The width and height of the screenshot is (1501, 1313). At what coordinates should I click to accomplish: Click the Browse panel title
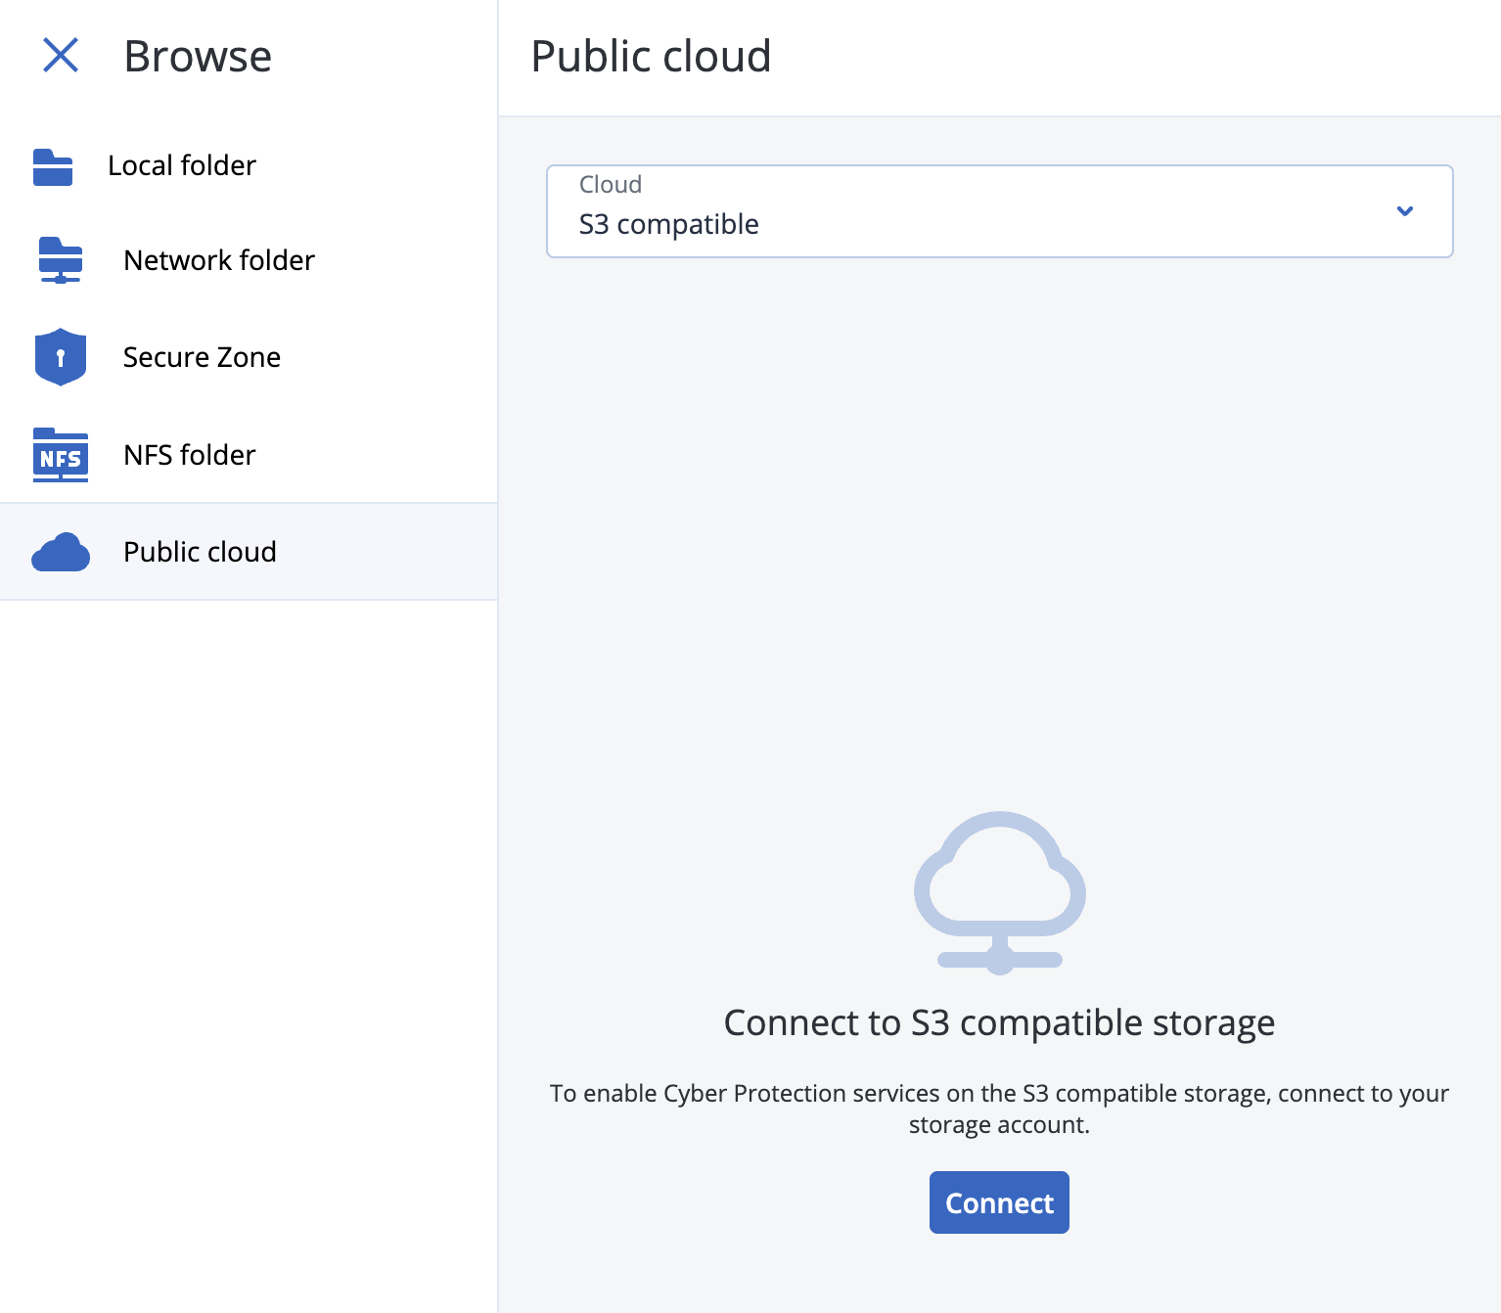197,56
